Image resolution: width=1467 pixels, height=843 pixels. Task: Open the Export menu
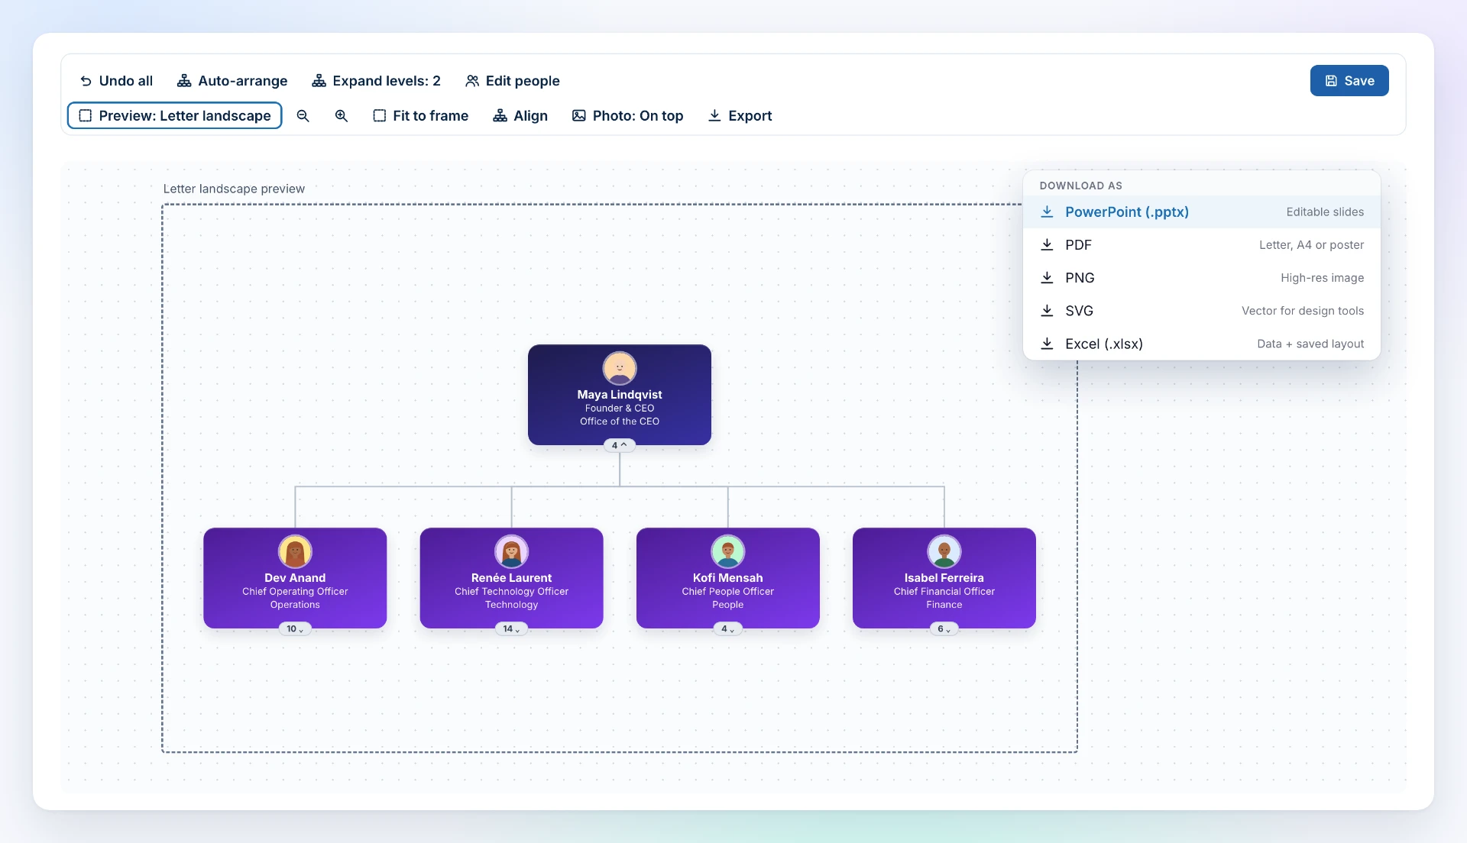740,116
